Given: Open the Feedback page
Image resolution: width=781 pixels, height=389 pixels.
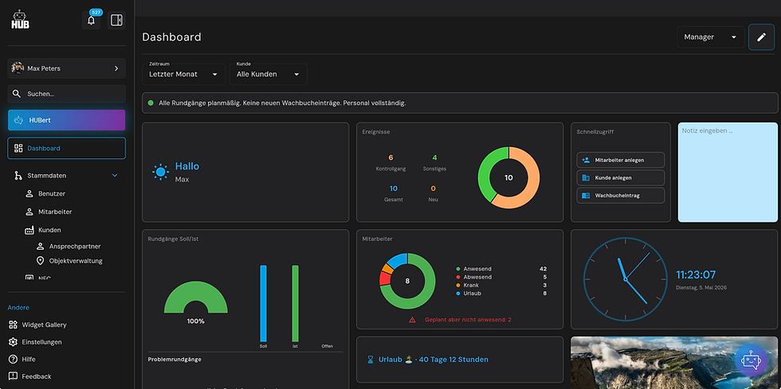Looking at the screenshot, I should (37, 376).
